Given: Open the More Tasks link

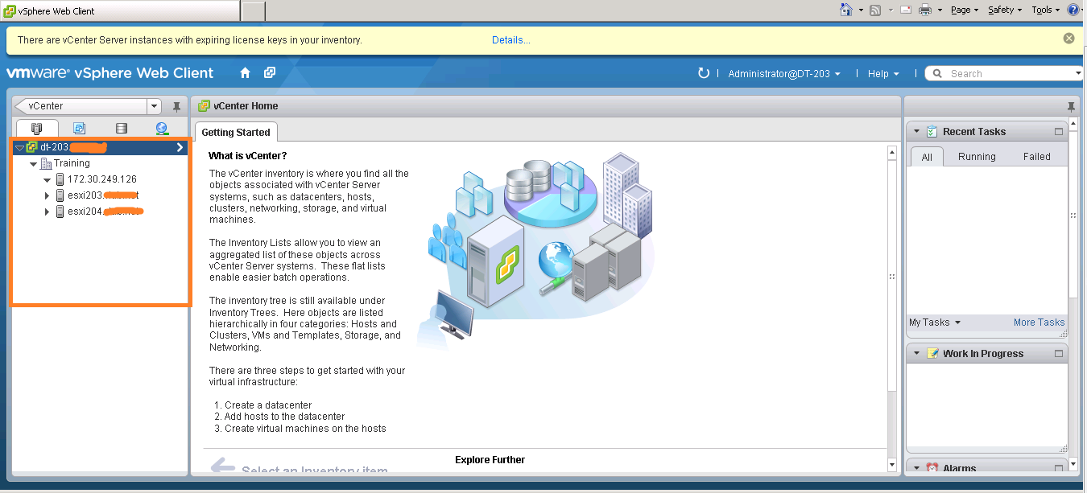Looking at the screenshot, I should (1039, 322).
